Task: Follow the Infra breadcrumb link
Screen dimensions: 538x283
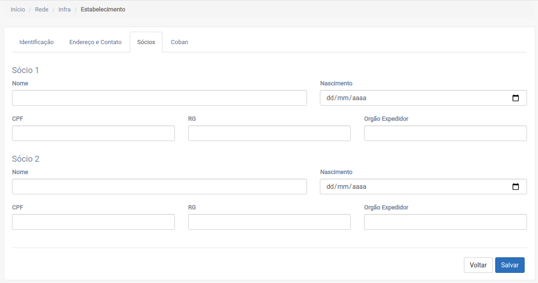Action: click(64, 9)
